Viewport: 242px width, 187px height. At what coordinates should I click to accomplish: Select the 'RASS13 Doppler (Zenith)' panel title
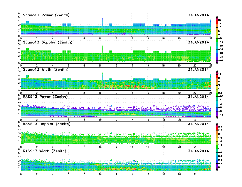47,124
